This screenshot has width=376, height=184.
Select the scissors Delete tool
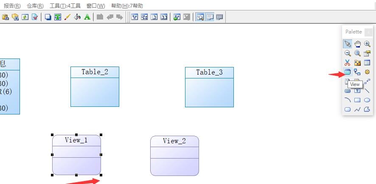tap(348, 63)
